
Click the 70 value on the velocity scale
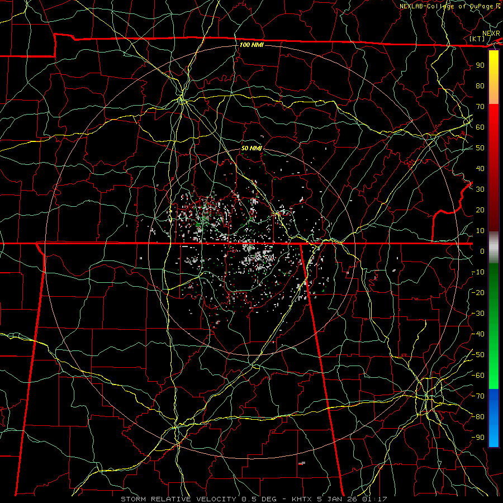pos(480,107)
